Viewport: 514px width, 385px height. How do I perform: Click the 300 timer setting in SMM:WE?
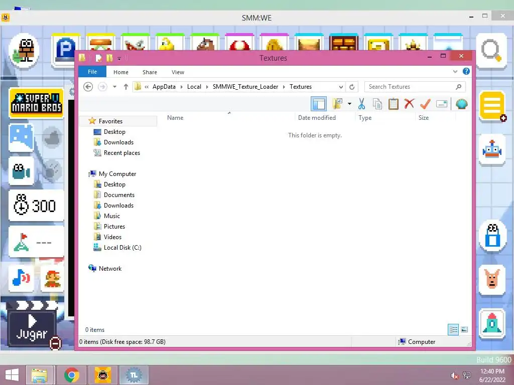pyautogui.click(x=36, y=206)
